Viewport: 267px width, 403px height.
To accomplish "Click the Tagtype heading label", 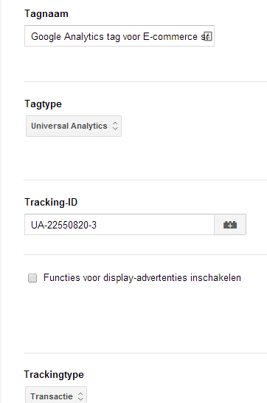I will pos(43,104).
